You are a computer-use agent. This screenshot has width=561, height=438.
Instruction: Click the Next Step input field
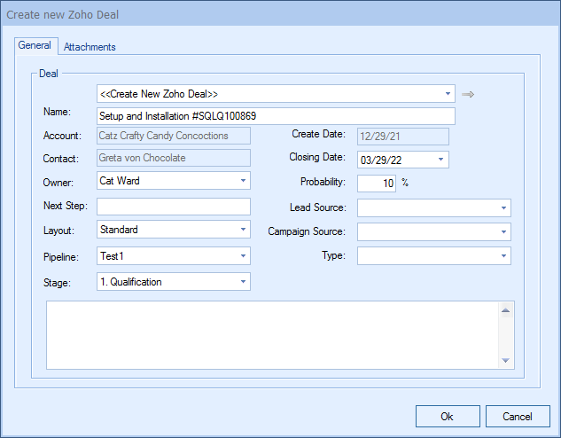[x=174, y=207]
